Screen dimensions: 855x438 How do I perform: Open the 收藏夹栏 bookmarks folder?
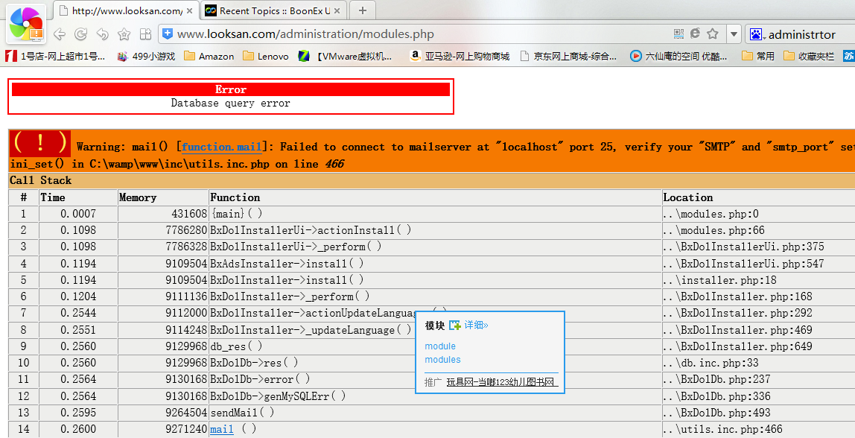tap(809, 56)
